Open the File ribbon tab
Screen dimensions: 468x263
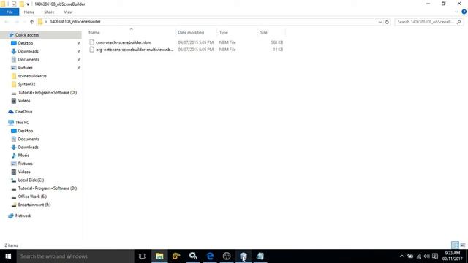coord(10,12)
